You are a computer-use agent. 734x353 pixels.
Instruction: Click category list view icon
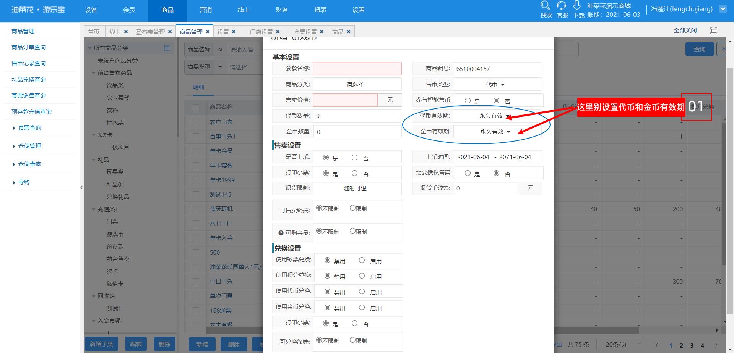[x=167, y=48]
